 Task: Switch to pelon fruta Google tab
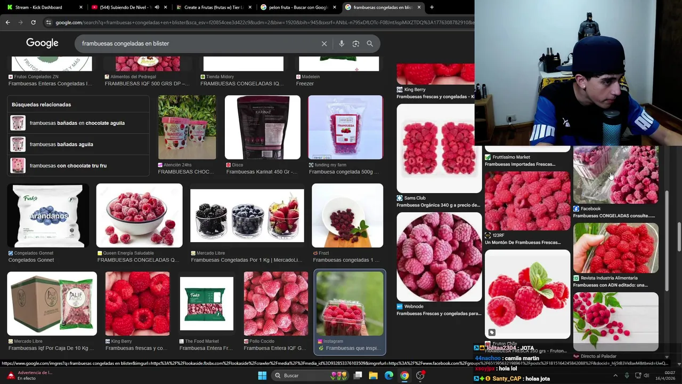(295, 7)
